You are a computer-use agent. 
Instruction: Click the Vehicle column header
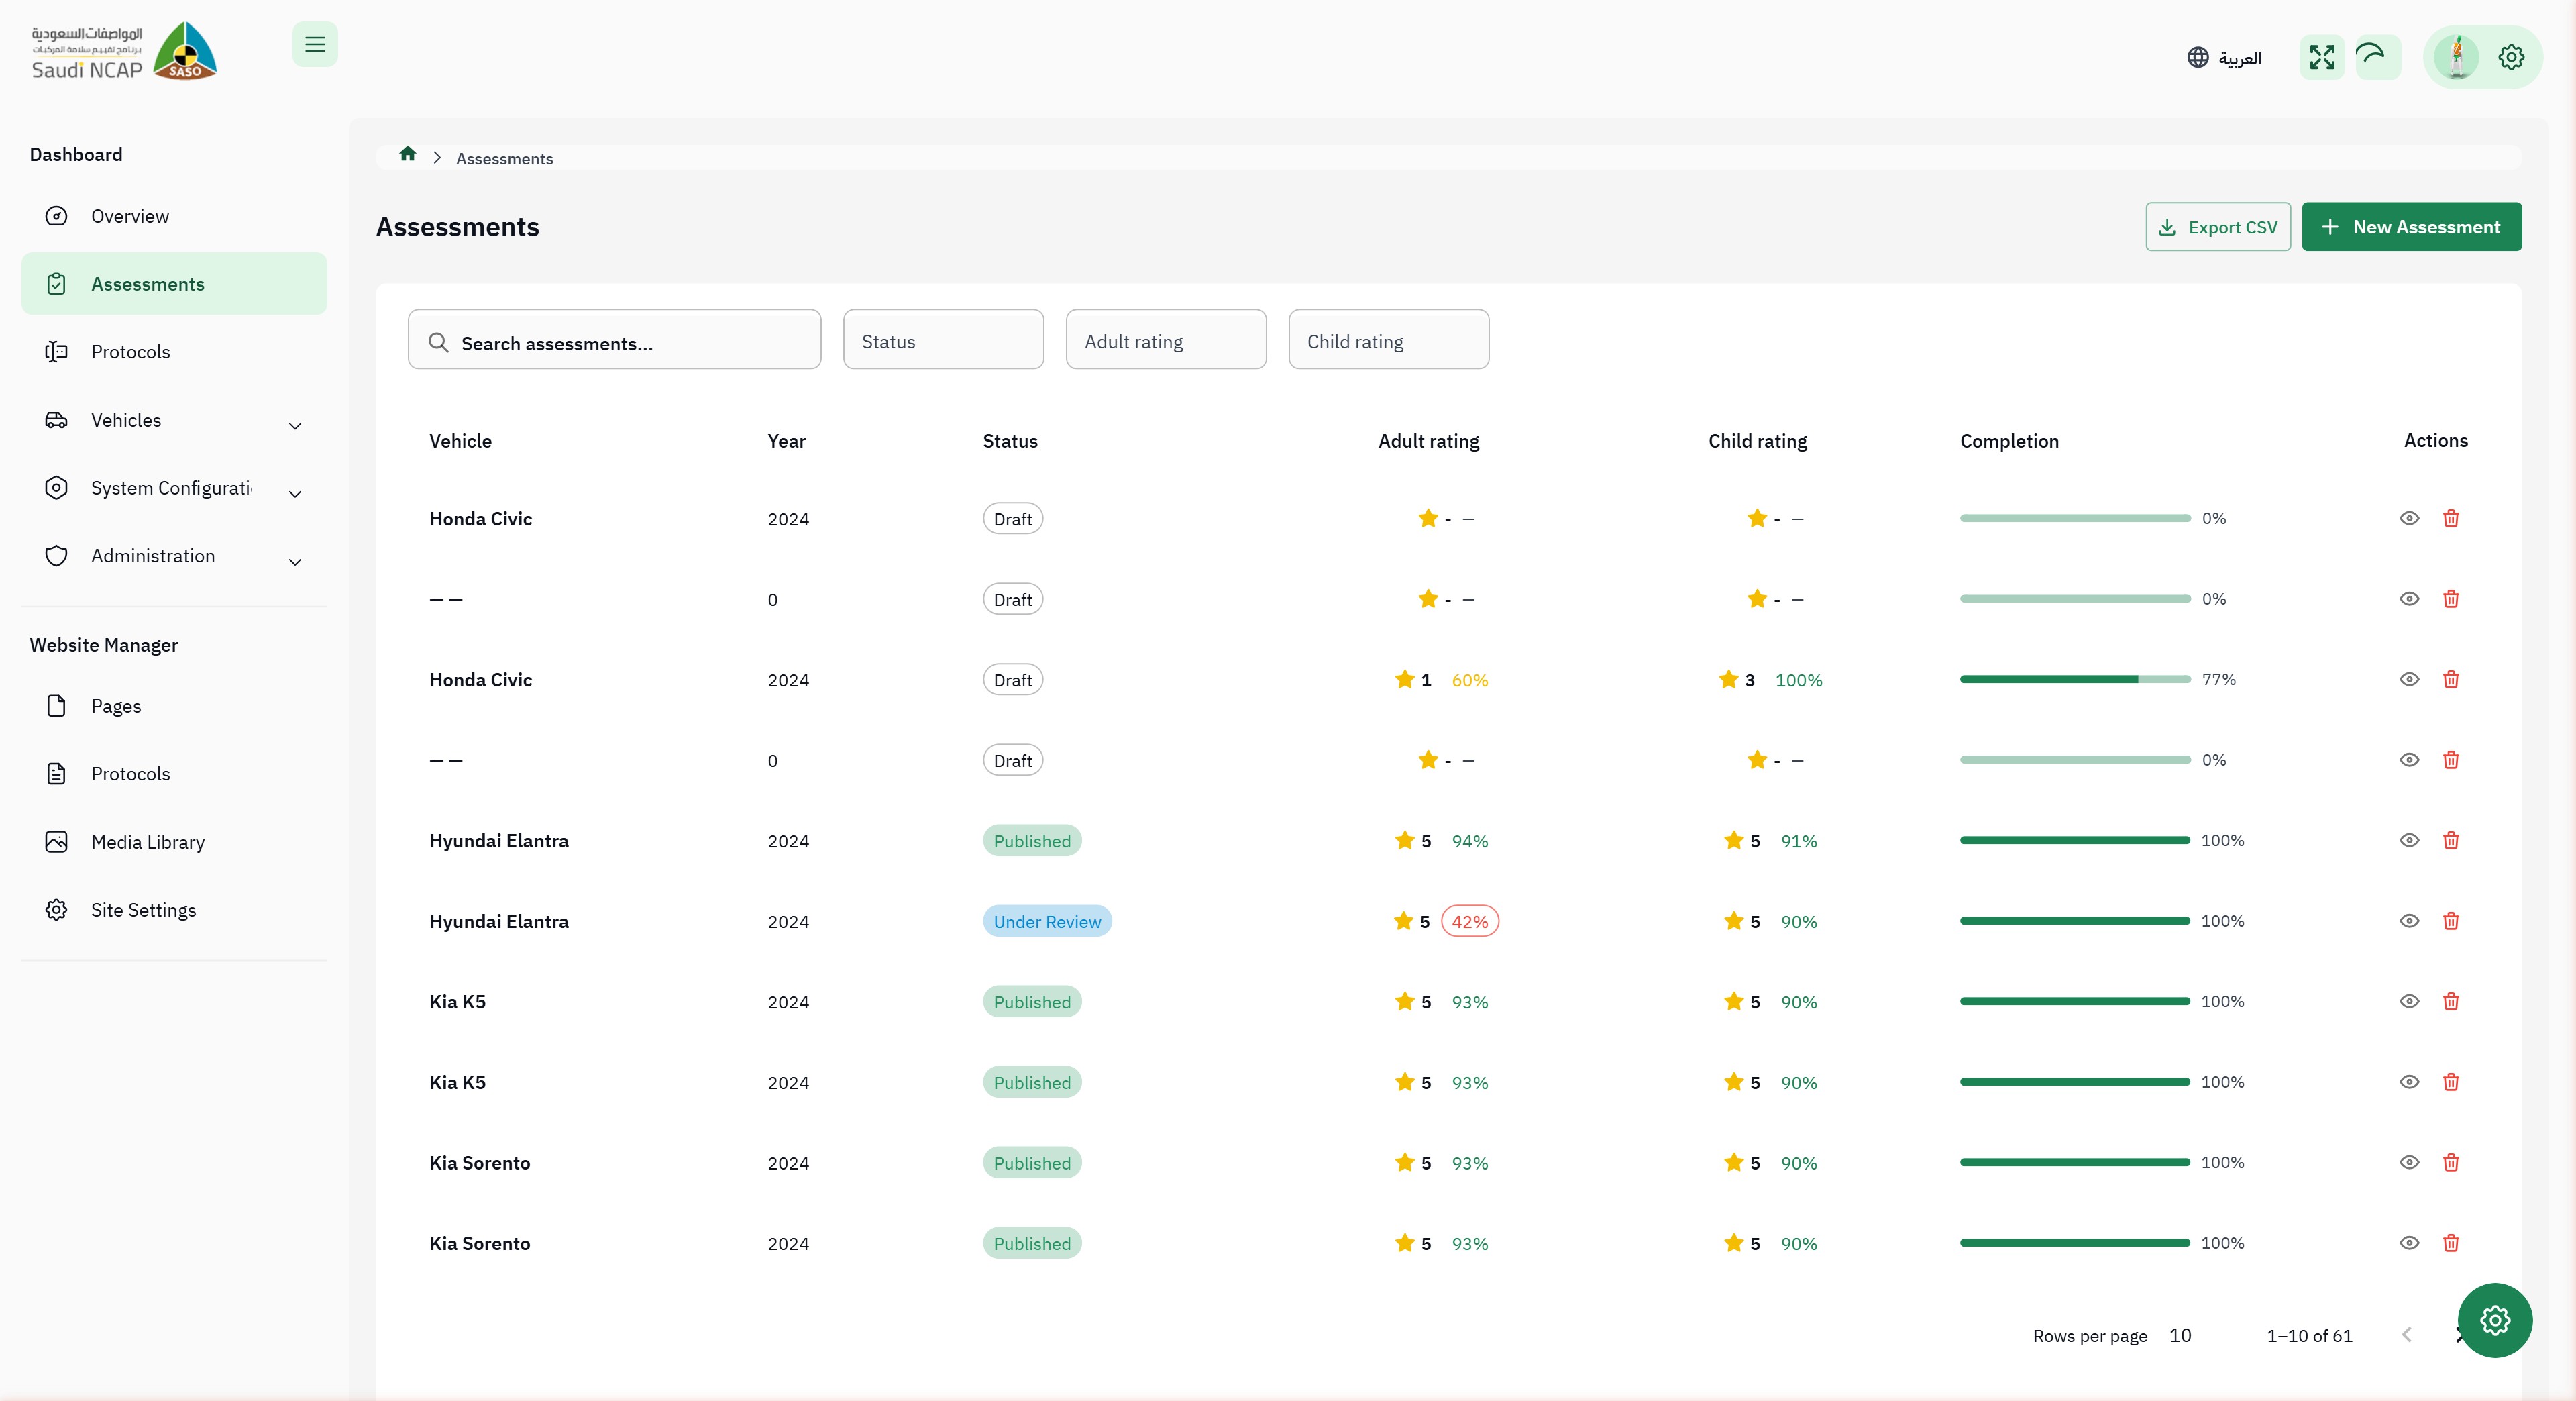pyautogui.click(x=460, y=441)
